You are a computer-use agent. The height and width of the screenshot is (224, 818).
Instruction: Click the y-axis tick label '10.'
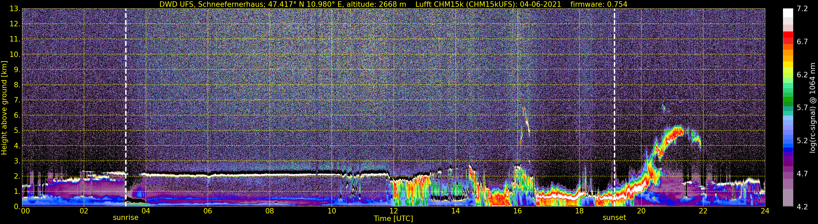[x=15, y=55]
